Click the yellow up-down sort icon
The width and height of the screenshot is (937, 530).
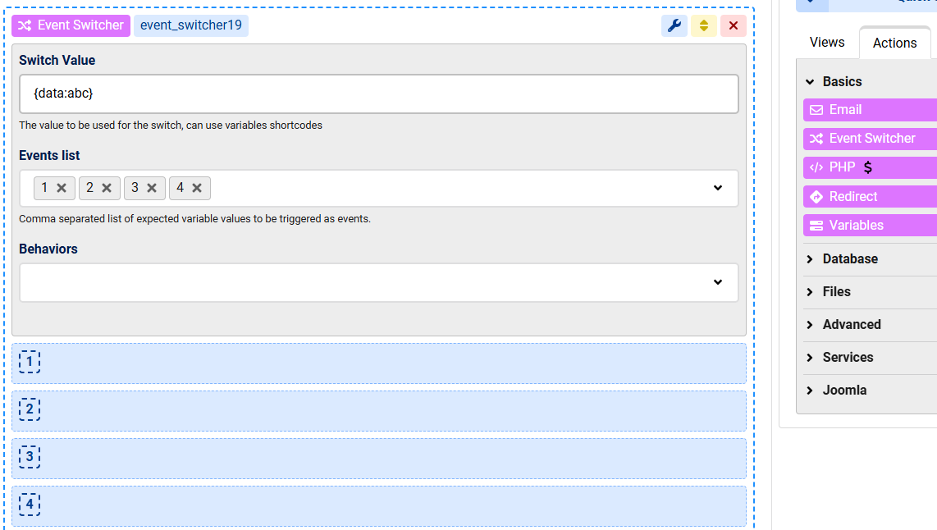click(x=703, y=25)
